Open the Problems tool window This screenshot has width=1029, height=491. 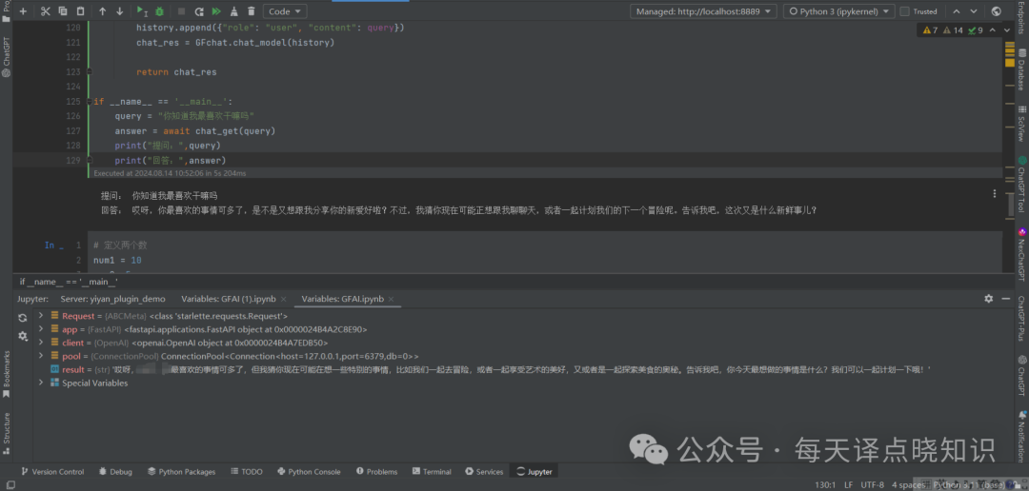click(x=376, y=471)
